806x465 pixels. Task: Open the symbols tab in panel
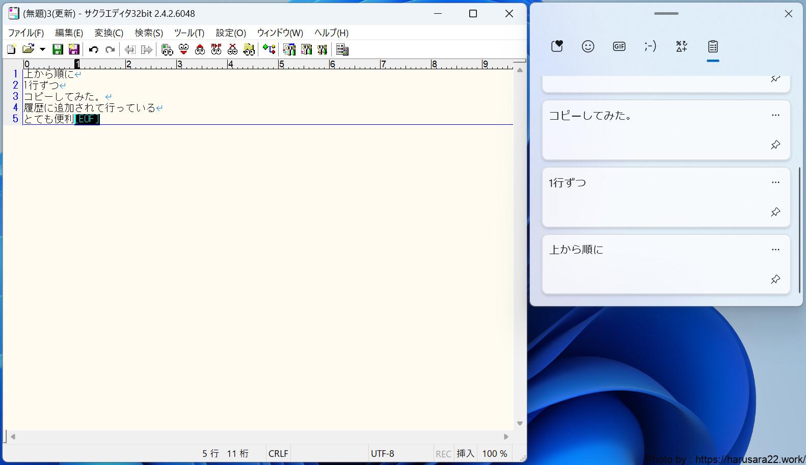[682, 47]
